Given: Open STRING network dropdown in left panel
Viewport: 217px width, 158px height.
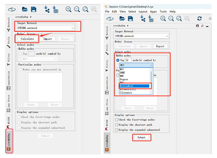Looking at the screenshot, I should (x=45, y=28).
